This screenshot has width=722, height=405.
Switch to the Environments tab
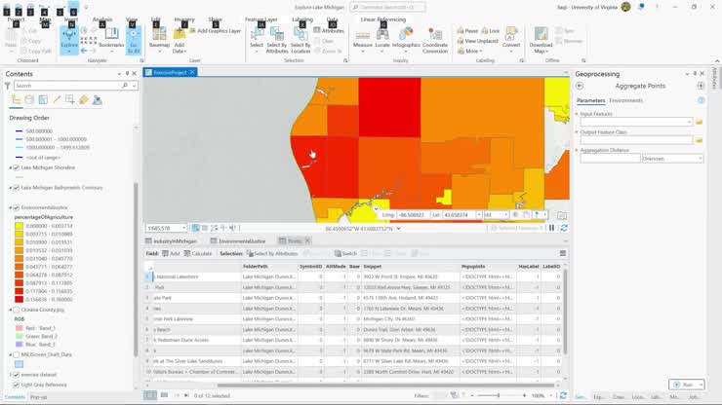click(x=626, y=100)
